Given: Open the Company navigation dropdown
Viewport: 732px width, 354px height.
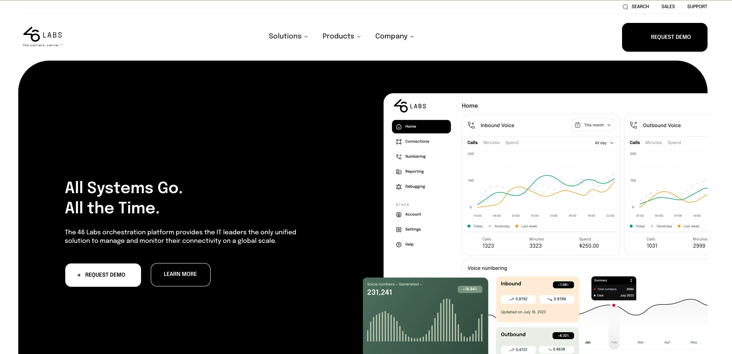Looking at the screenshot, I should click(394, 36).
